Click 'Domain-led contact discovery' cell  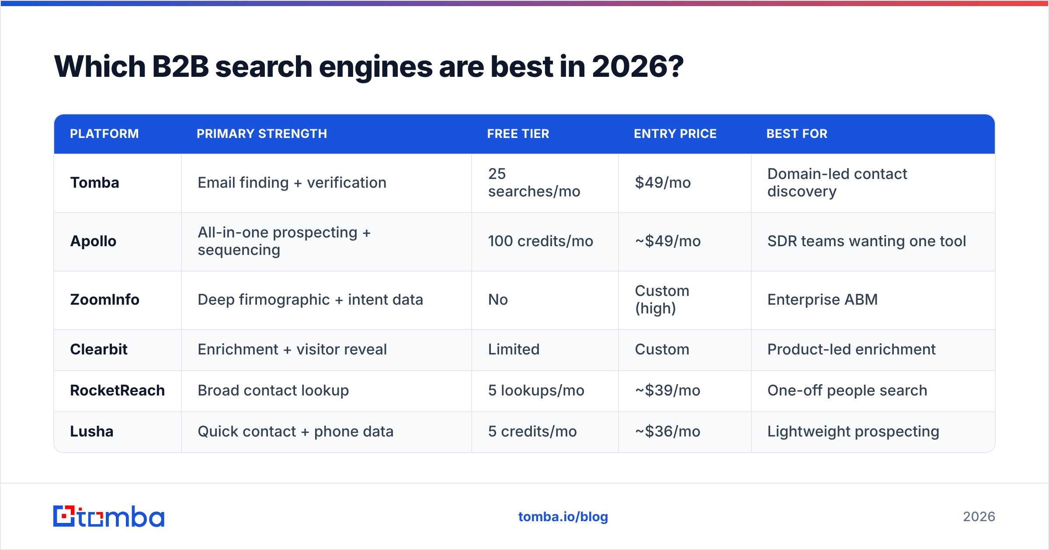pyautogui.click(x=873, y=183)
